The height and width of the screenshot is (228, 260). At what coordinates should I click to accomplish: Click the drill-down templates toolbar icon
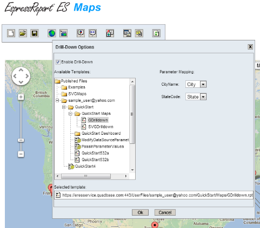point(110,33)
